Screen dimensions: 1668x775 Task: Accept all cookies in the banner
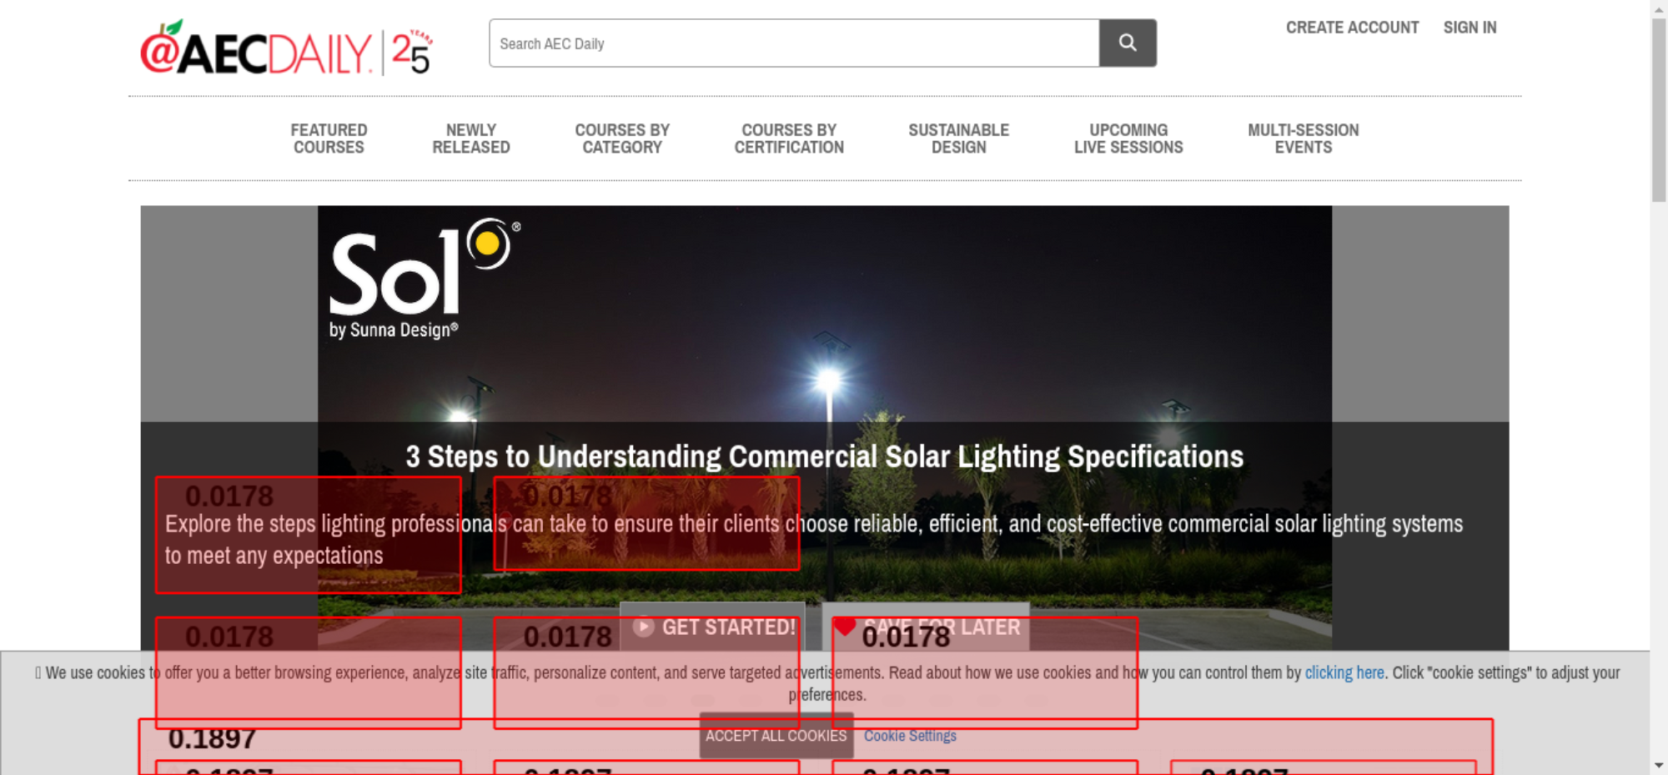coord(776,736)
